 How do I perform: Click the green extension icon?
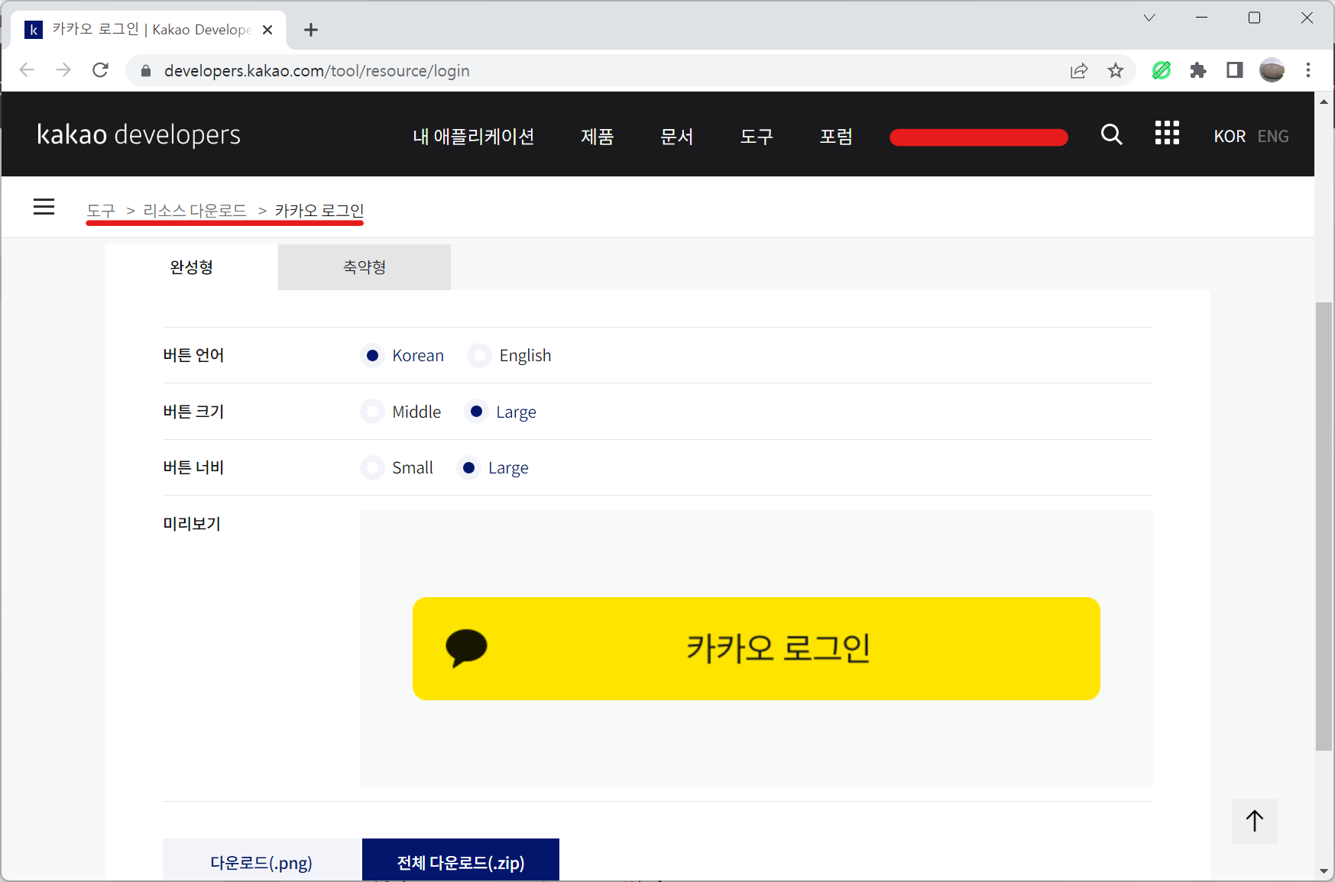coord(1162,71)
